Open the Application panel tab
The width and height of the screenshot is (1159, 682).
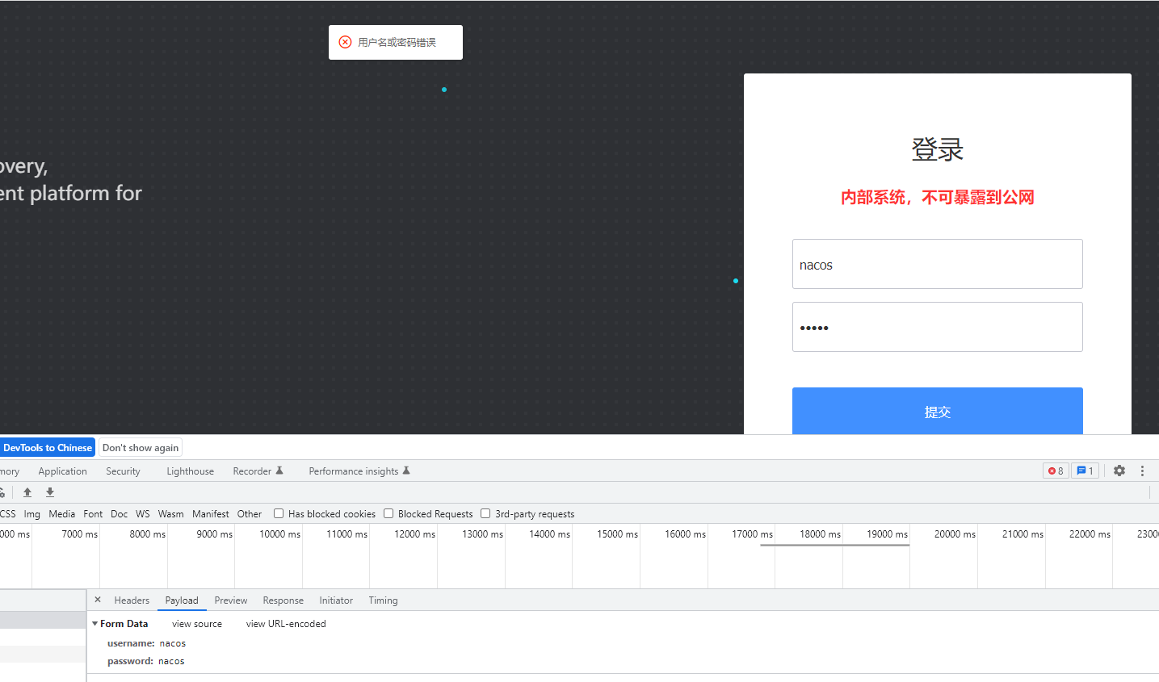[62, 471]
